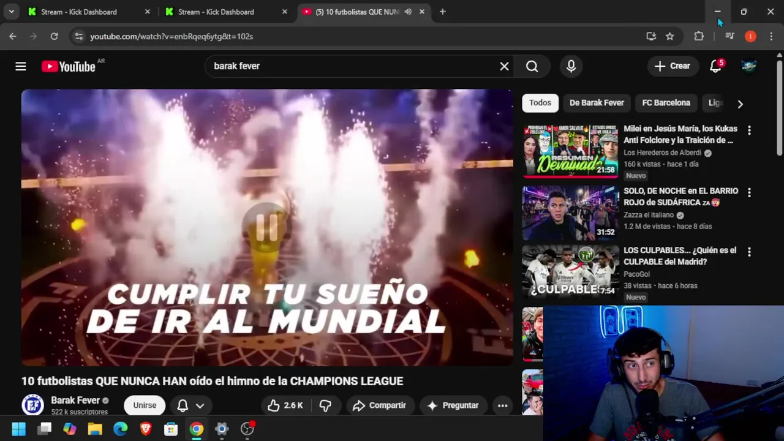784x441 pixels.
Task: Start voice search with the microphone
Action: tap(571, 66)
